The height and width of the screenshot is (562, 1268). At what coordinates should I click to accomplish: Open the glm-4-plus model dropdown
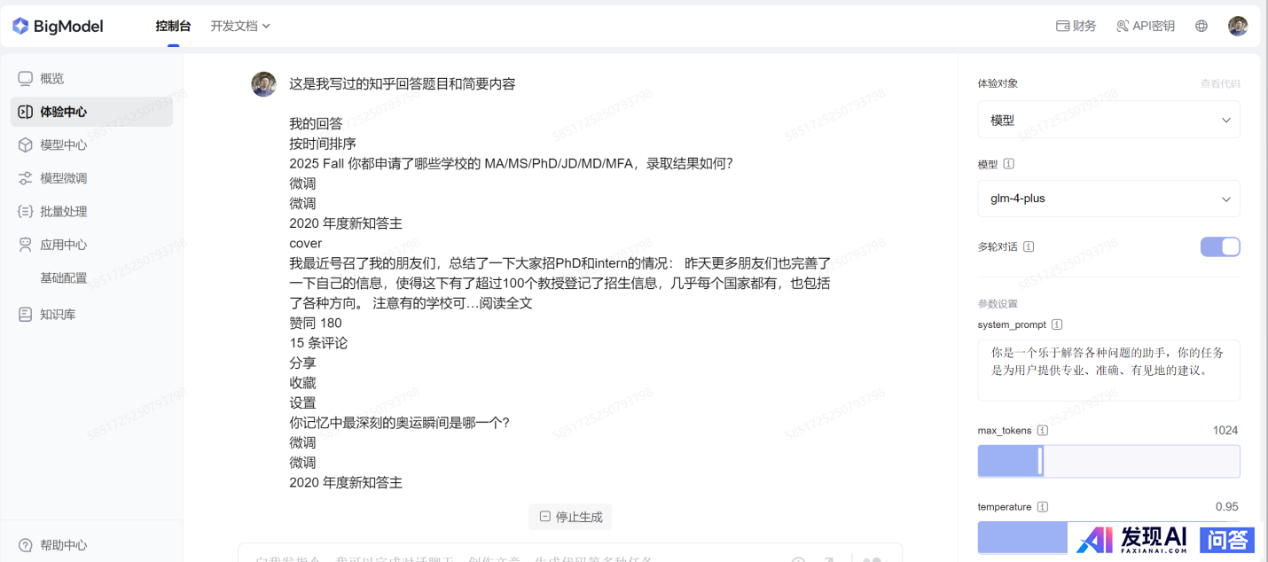pos(1108,199)
